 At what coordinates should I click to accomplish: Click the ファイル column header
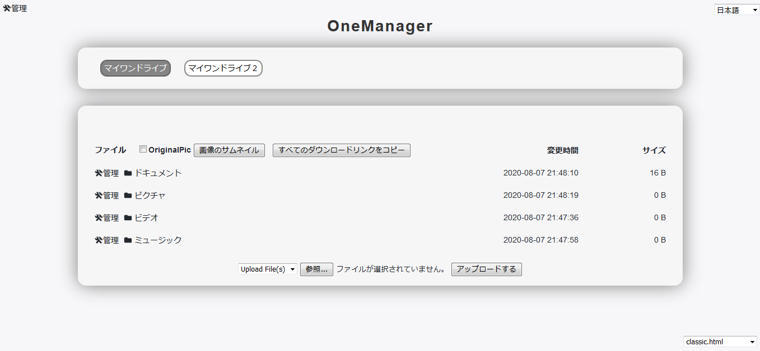tap(110, 150)
